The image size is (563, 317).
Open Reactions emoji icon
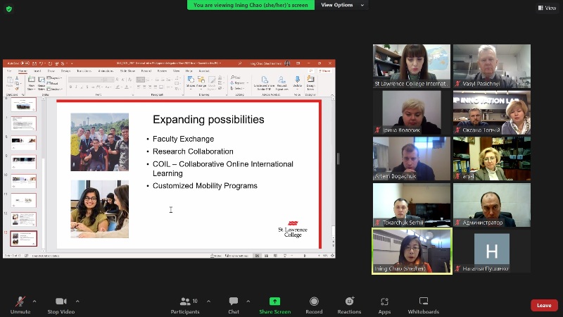click(x=349, y=302)
